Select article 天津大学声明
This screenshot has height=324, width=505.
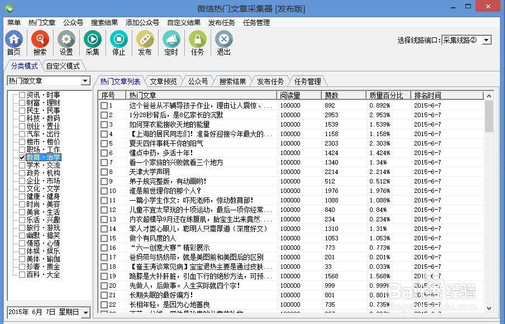click(x=150, y=172)
